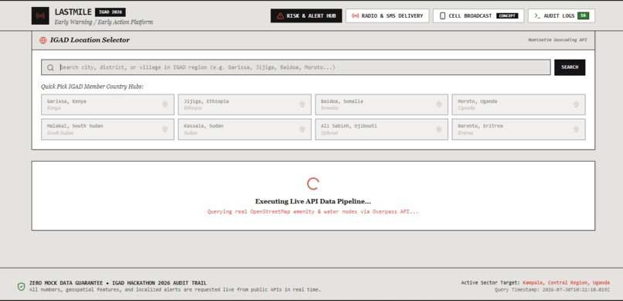Focus the city, district, or village search field
623x301 pixels.
click(x=295, y=67)
